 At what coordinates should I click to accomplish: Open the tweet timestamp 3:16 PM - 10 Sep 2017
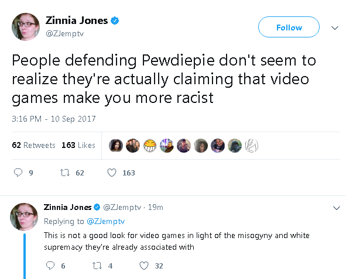54,119
